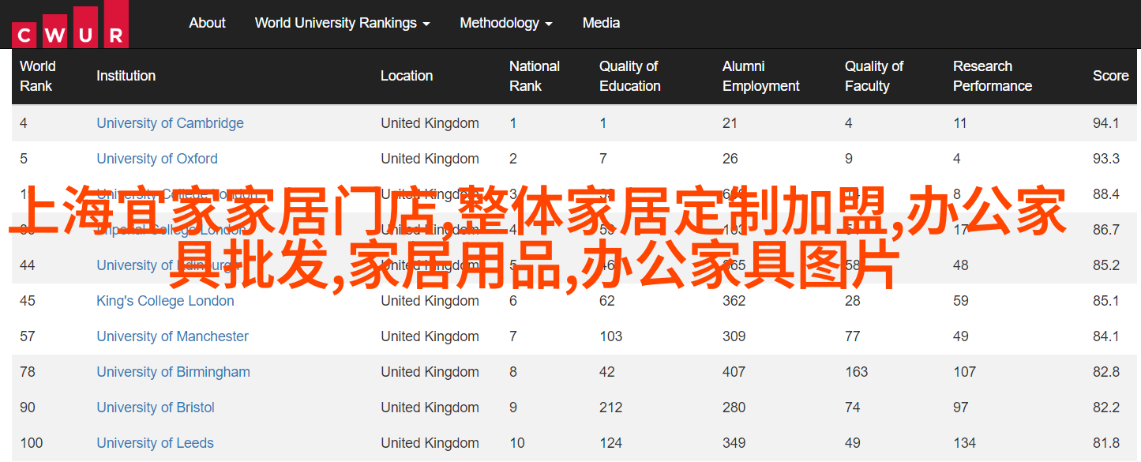Image resolution: width=1141 pixels, height=462 pixels.
Task: Click the National Rank column header
Action: 534,76
